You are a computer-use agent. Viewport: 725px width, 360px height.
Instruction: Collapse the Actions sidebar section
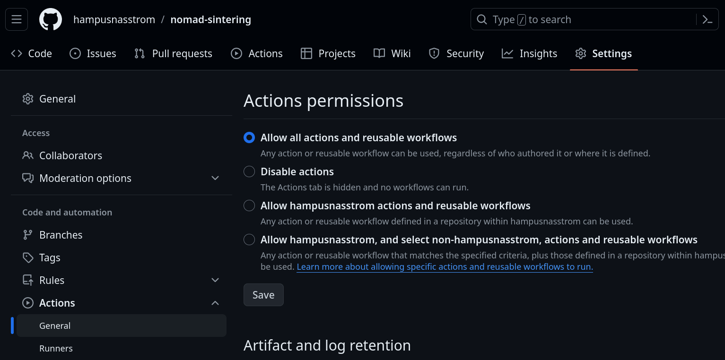tap(215, 303)
